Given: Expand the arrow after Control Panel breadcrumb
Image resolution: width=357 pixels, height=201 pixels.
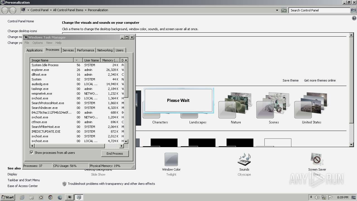Looking at the screenshot, I should click(51, 10).
